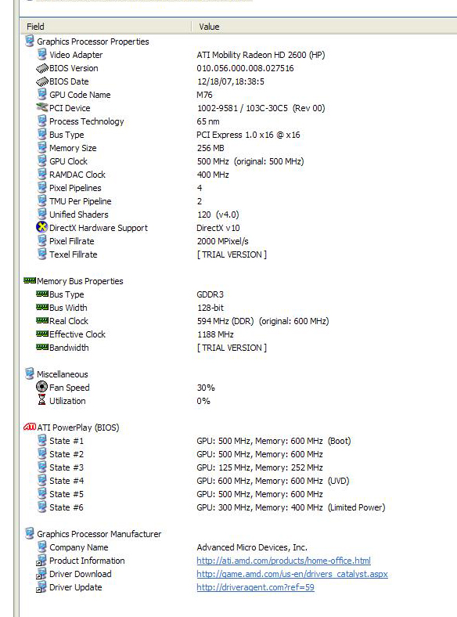This screenshot has height=617, width=457.
Task: Select the 128-bit bus width value
Action: 211,308
